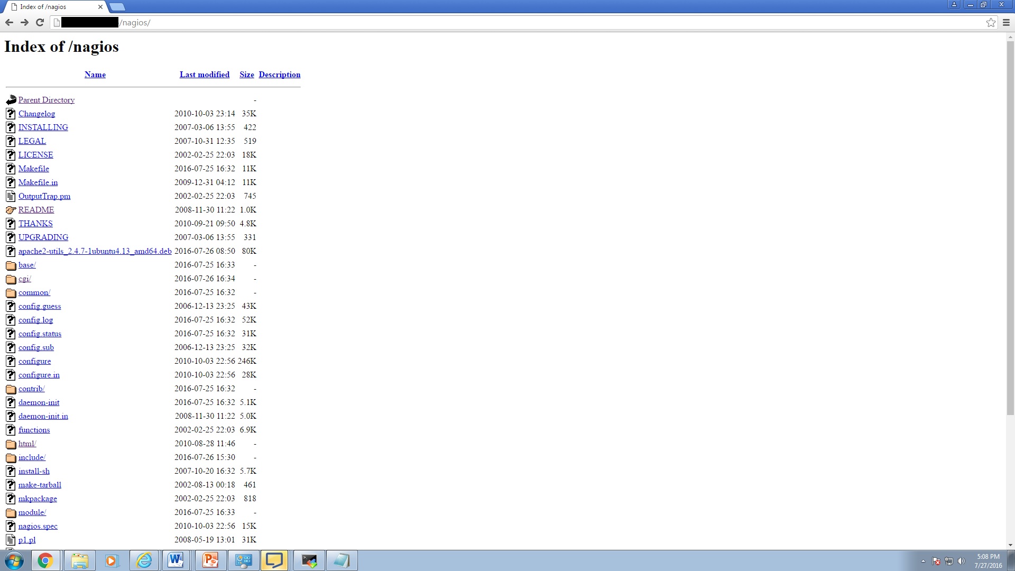Open Internet Explorer from the taskbar
The image size is (1015, 571).
pyautogui.click(x=144, y=560)
